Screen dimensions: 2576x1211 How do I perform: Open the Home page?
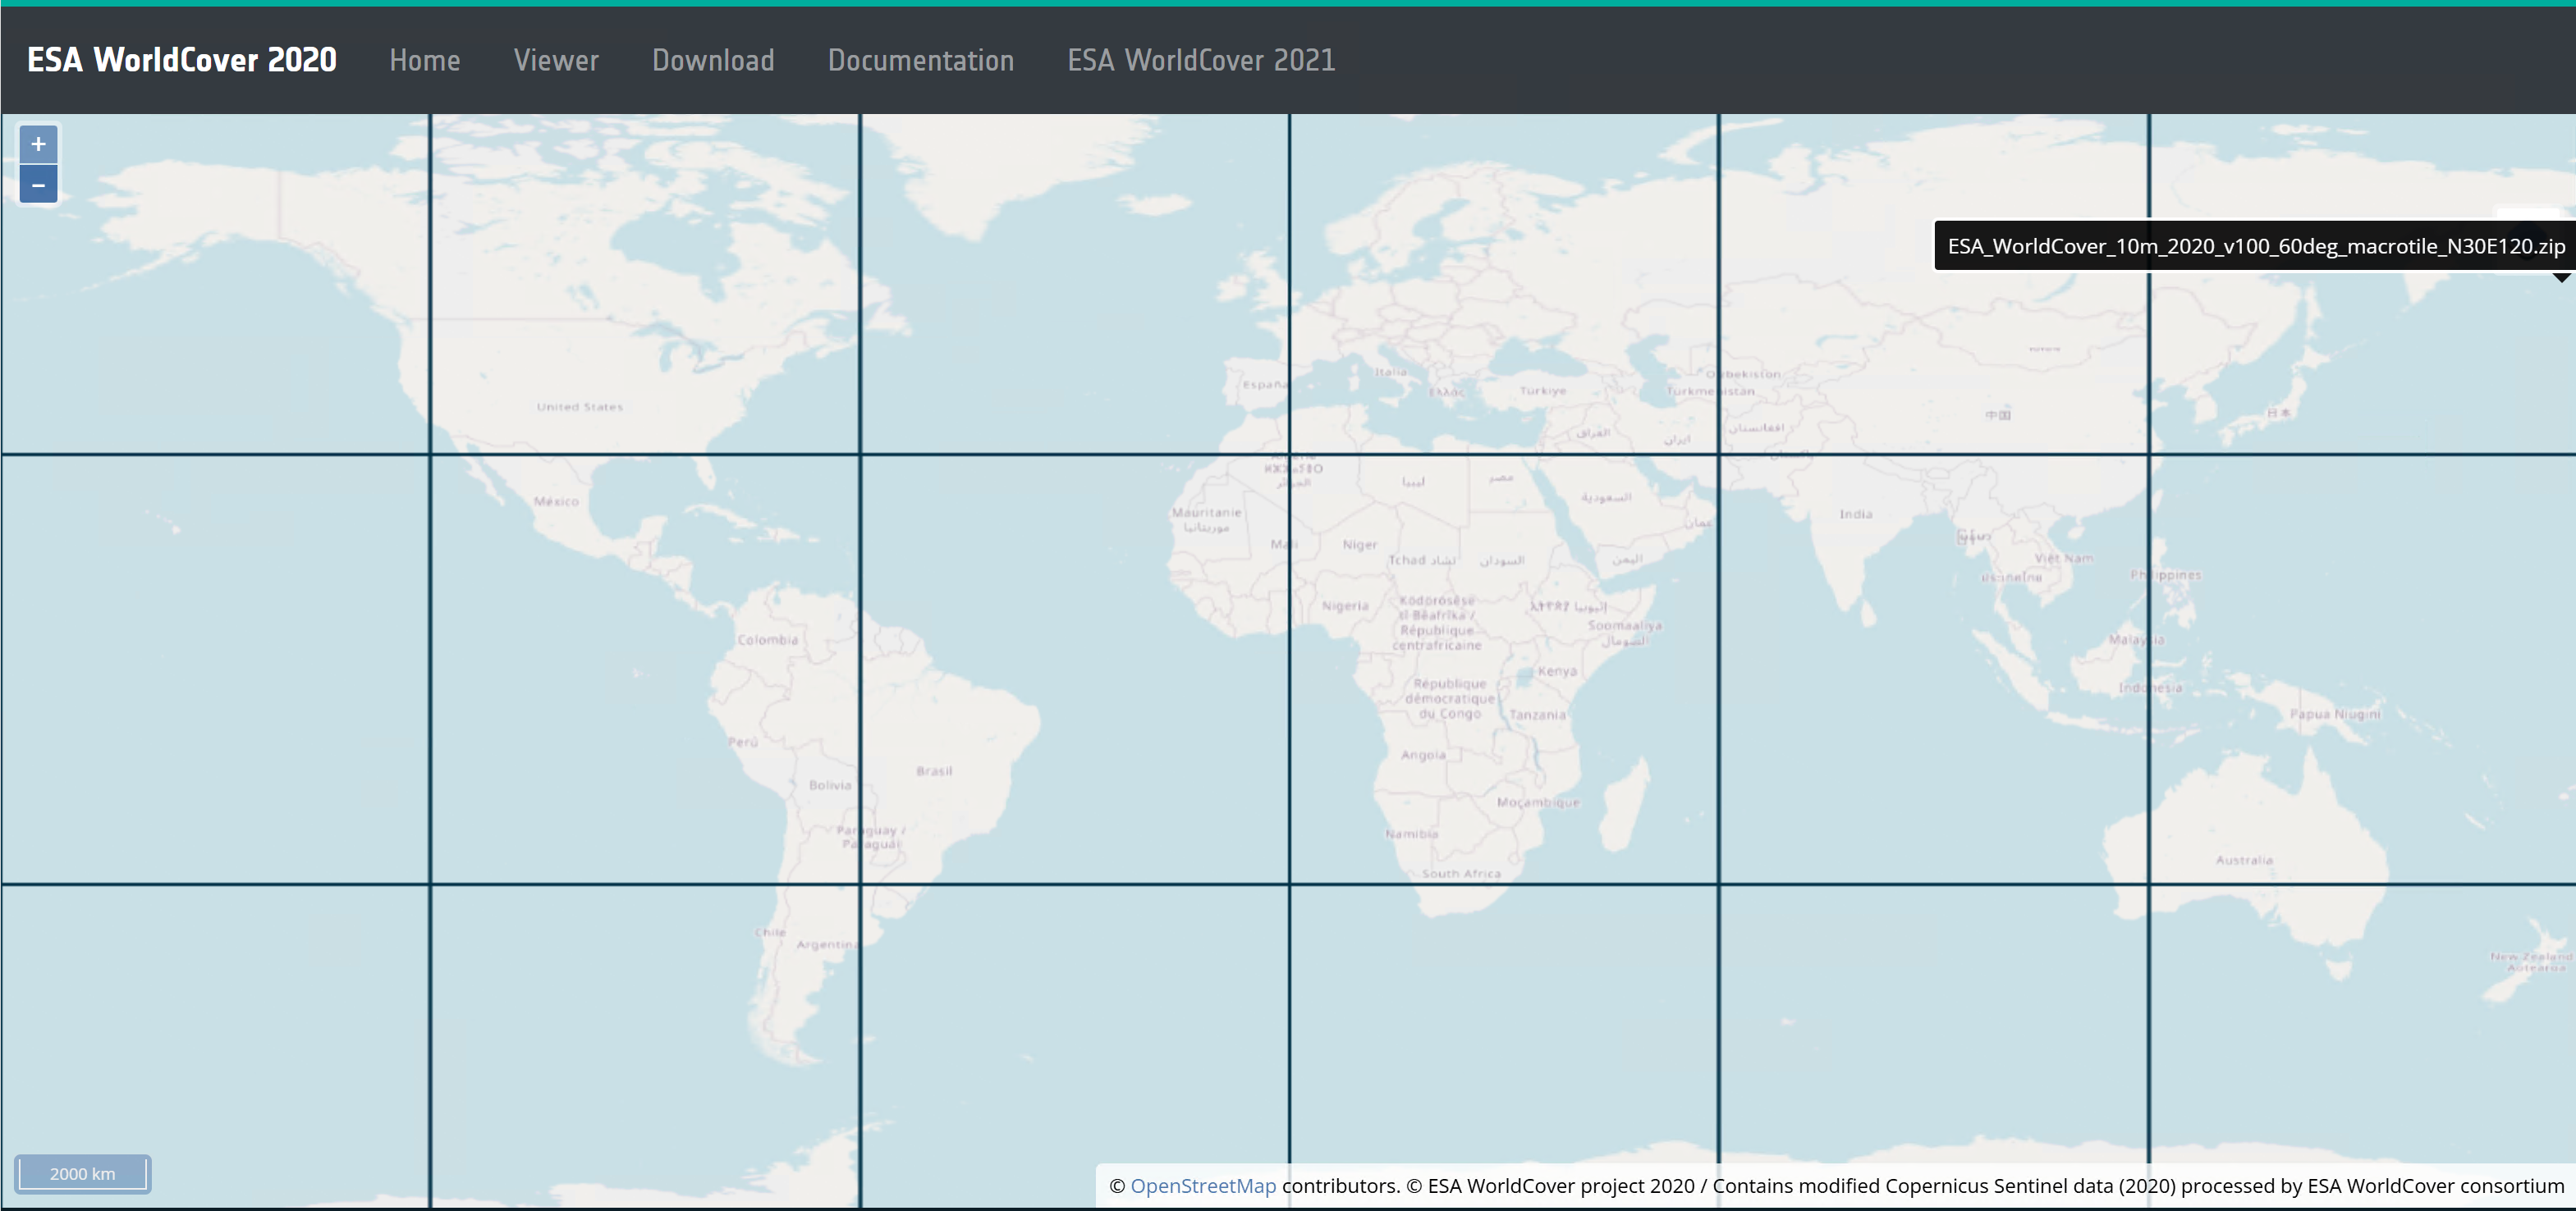point(424,60)
